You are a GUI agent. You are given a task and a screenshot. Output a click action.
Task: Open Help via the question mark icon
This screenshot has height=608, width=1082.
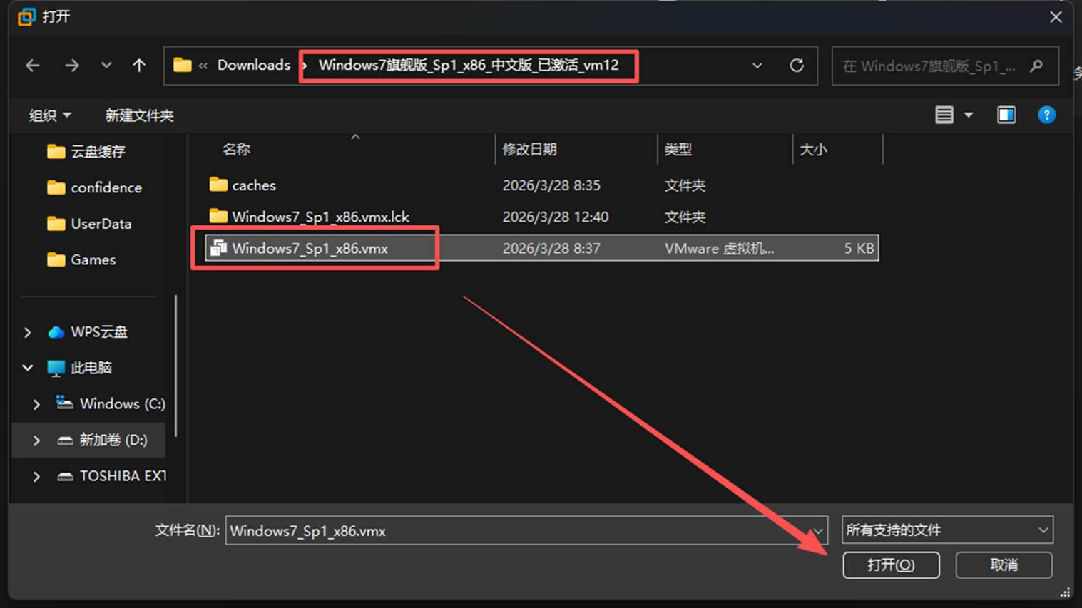1046,114
